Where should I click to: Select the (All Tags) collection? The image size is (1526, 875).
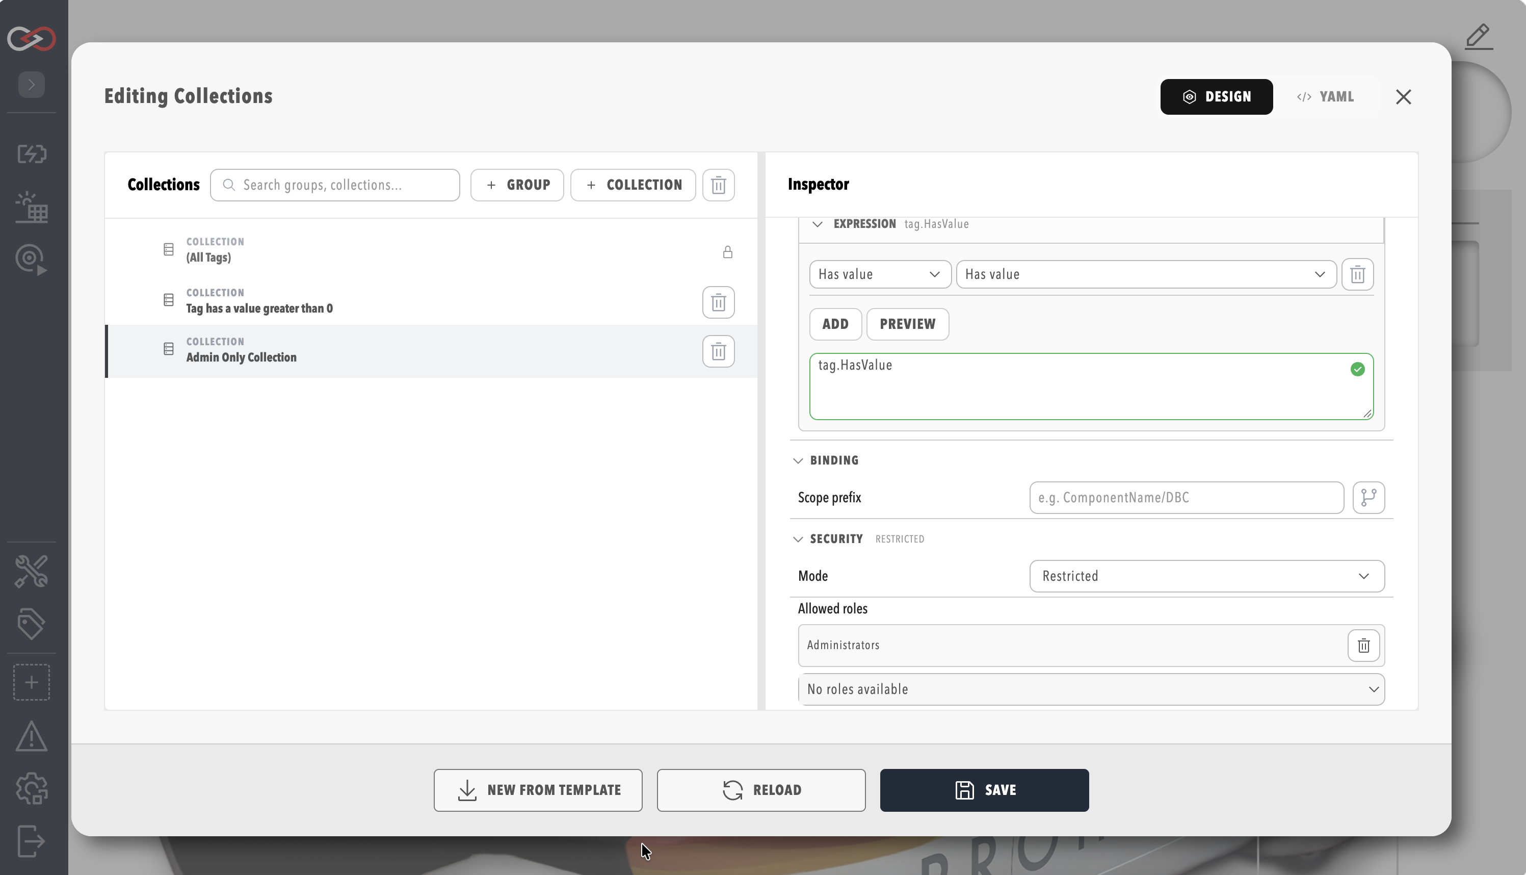click(x=431, y=250)
